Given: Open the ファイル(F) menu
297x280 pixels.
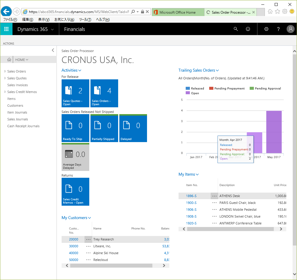Looking at the screenshot, I should [10, 20].
